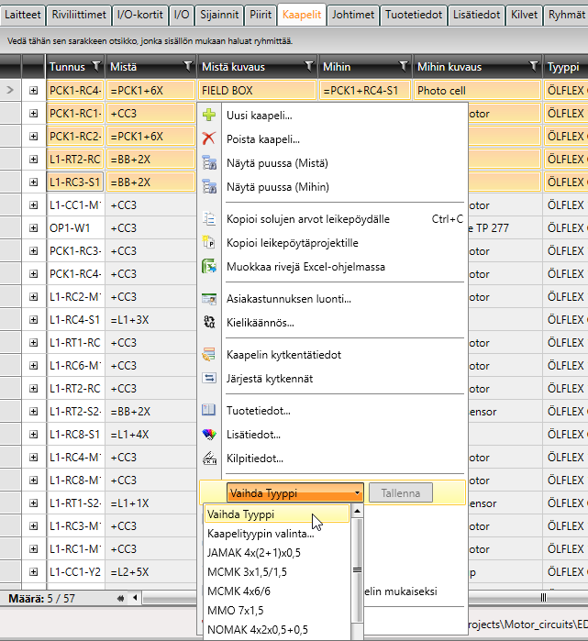Click the Kaapelin kytkentätiedot icon

coord(209,355)
